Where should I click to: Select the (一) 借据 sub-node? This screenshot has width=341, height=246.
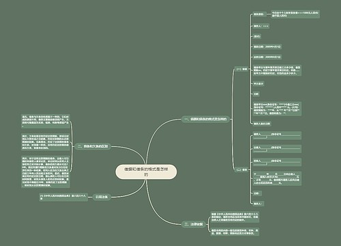tap(241, 69)
